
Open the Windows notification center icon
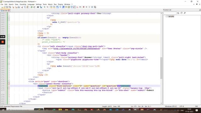[x=197, y=110]
